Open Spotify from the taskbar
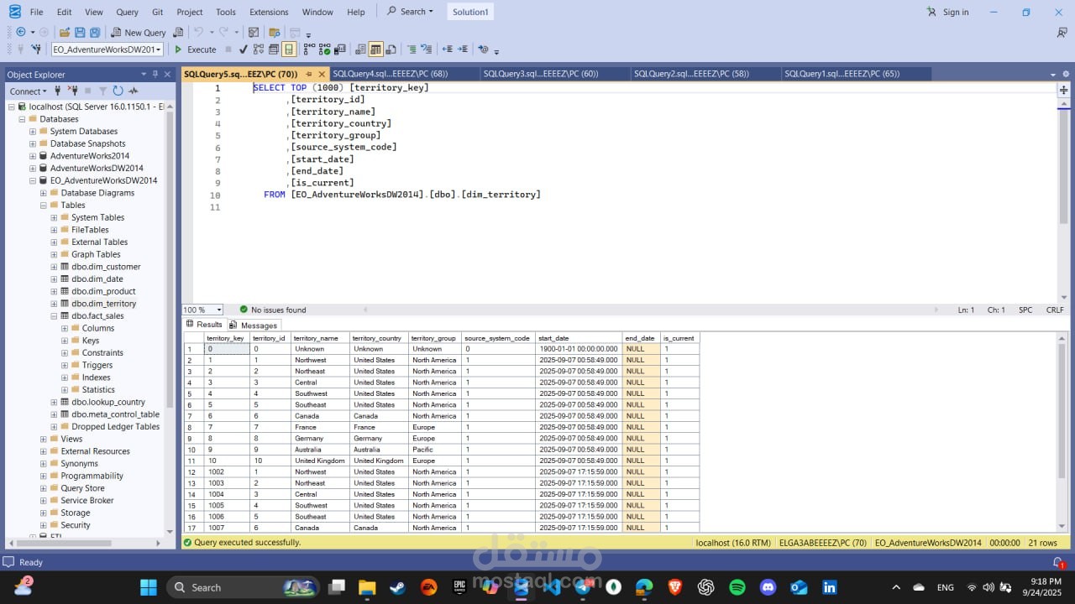This screenshot has height=604, width=1075. point(737,587)
